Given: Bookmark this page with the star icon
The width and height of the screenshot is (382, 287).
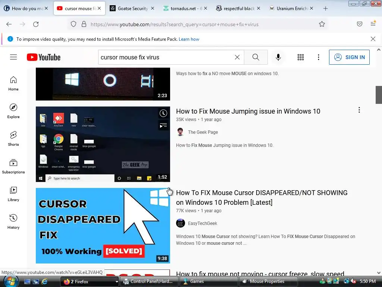Looking at the screenshot, I should click(322, 24).
